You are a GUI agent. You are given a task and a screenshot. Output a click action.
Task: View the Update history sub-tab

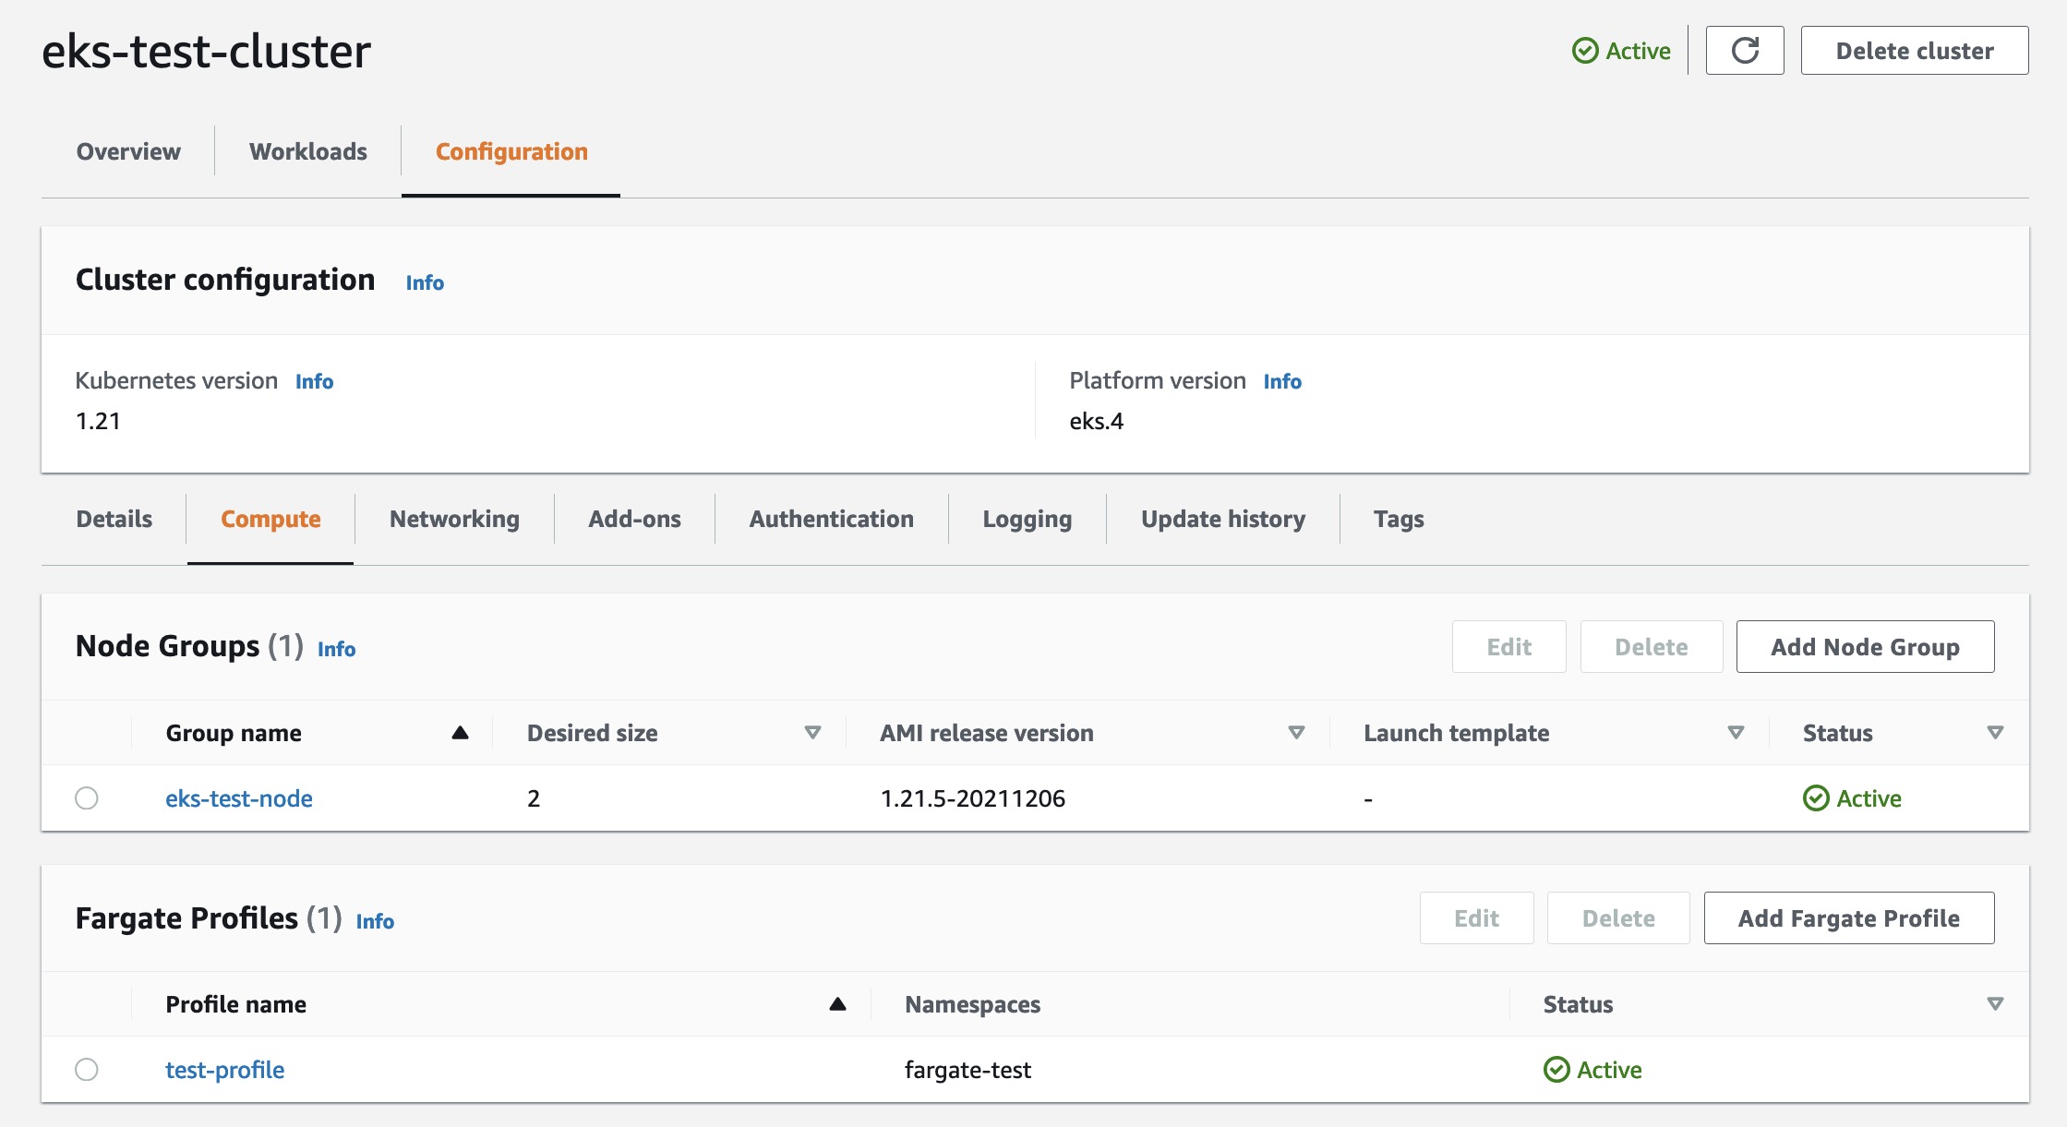pyautogui.click(x=1223, y=519)
